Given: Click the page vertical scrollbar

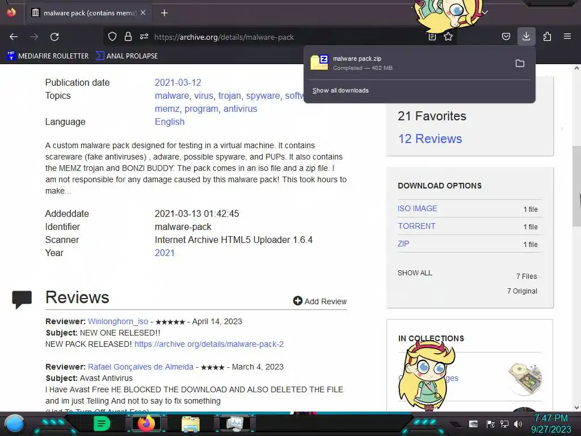Looking at the screenshot, I should click(x=576, y=186).
